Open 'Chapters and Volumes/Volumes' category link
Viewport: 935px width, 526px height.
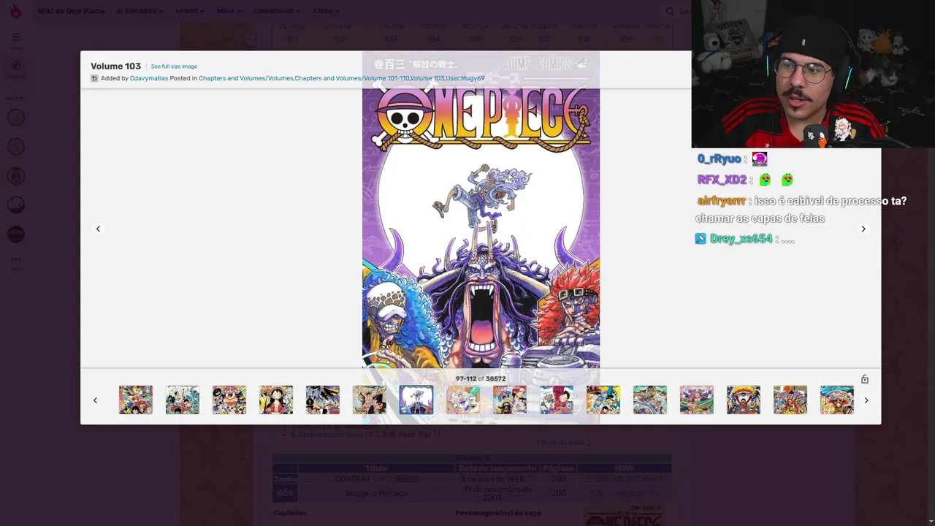point(245,78)
